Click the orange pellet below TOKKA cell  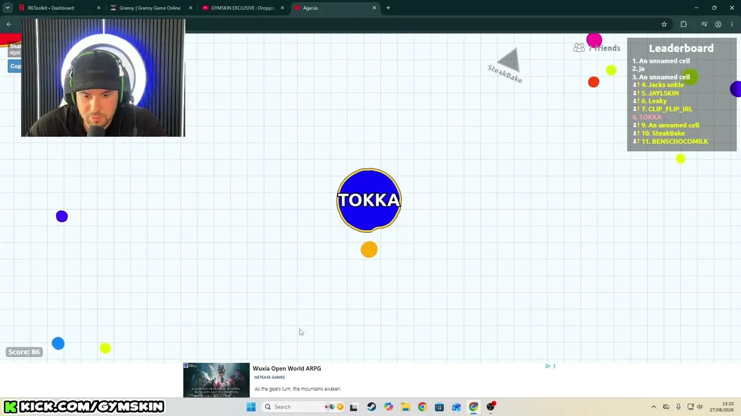(369, 250)
